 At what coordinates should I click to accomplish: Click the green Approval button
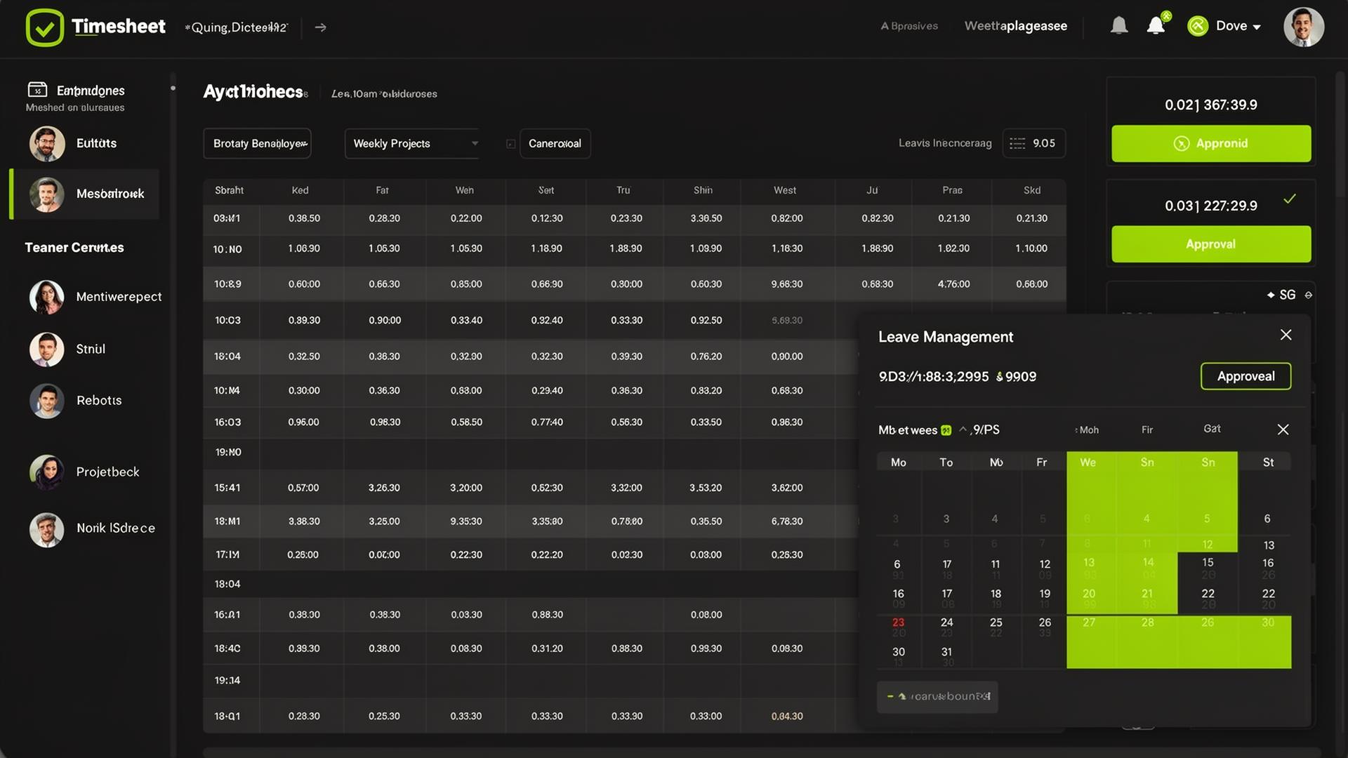(1211, 244)
